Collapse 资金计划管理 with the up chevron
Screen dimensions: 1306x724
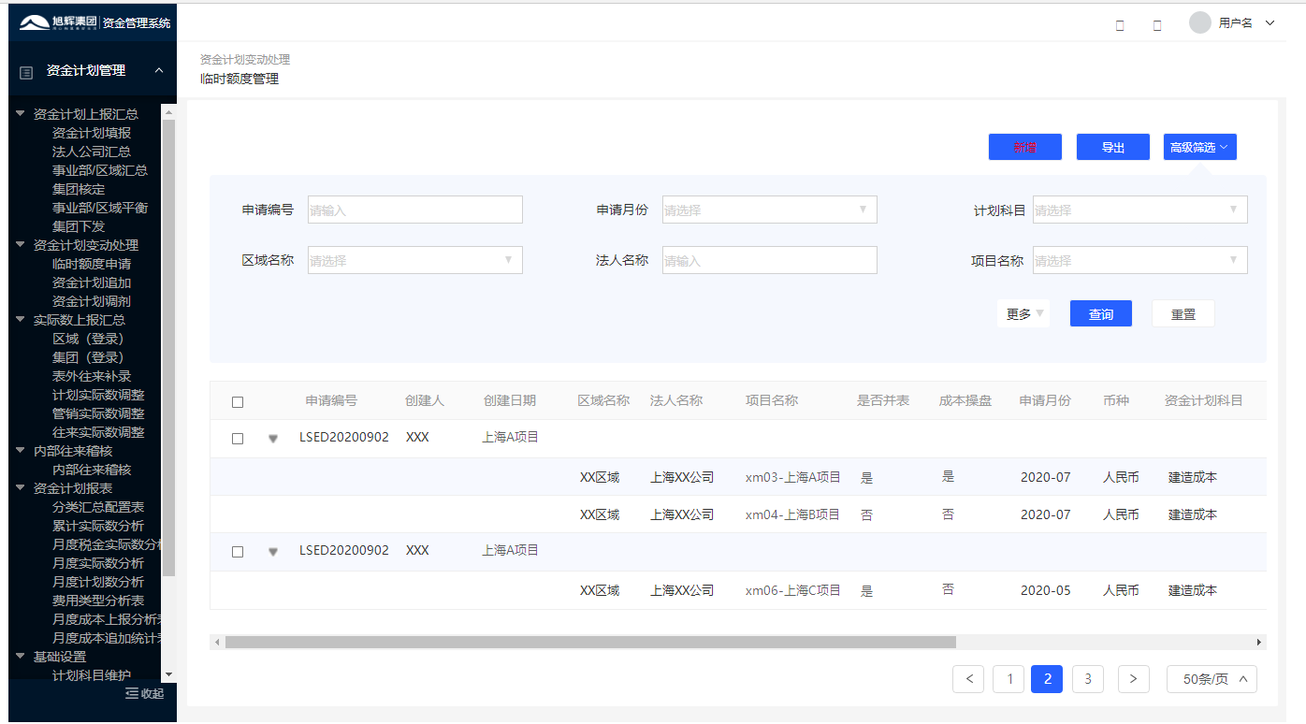point(158,70)
